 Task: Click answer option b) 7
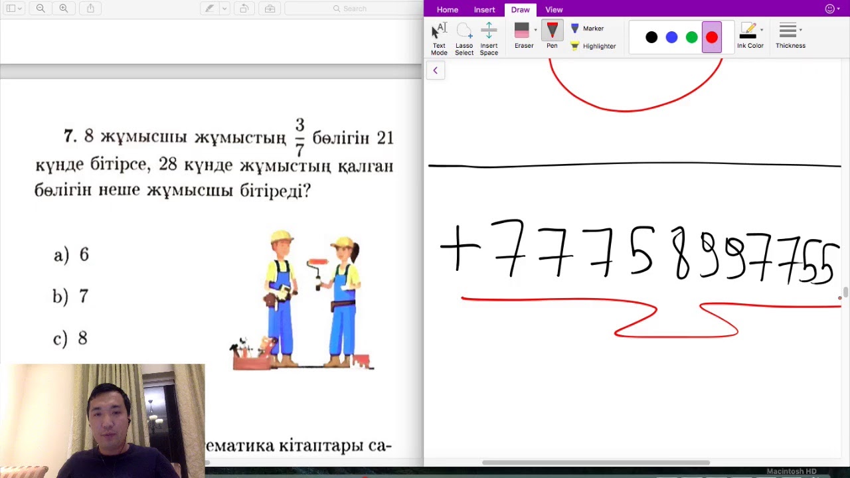70,296
